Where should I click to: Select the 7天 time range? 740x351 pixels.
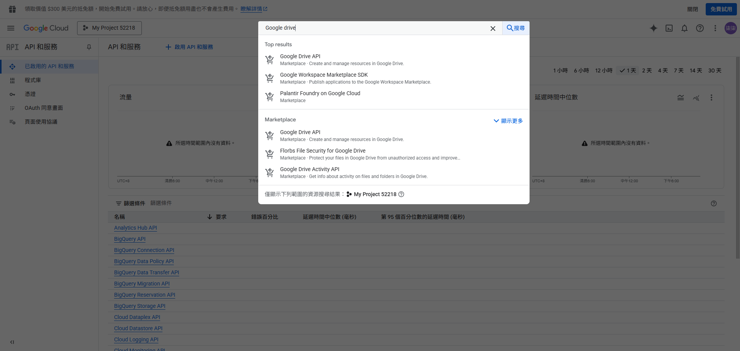[678, 71]
